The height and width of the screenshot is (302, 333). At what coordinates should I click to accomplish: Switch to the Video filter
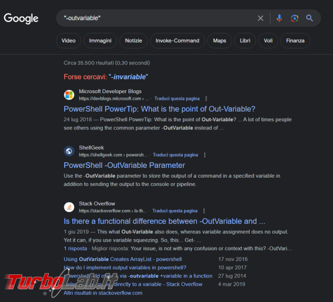coord(68,40)
